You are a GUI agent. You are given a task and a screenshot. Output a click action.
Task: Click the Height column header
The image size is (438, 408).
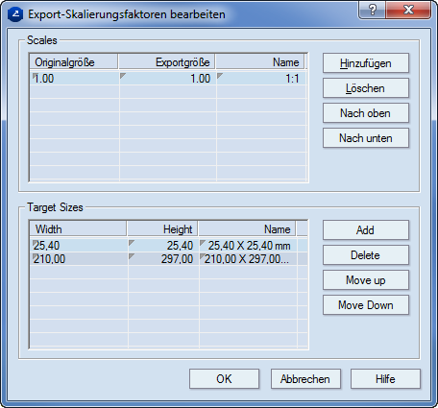[162, 229]
